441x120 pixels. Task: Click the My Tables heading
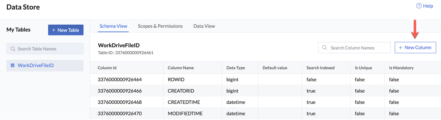coord(18,30)
